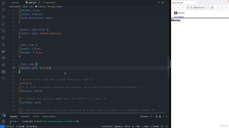
Task: Open notifications bell in status bar
Action: tap(166, 127)
